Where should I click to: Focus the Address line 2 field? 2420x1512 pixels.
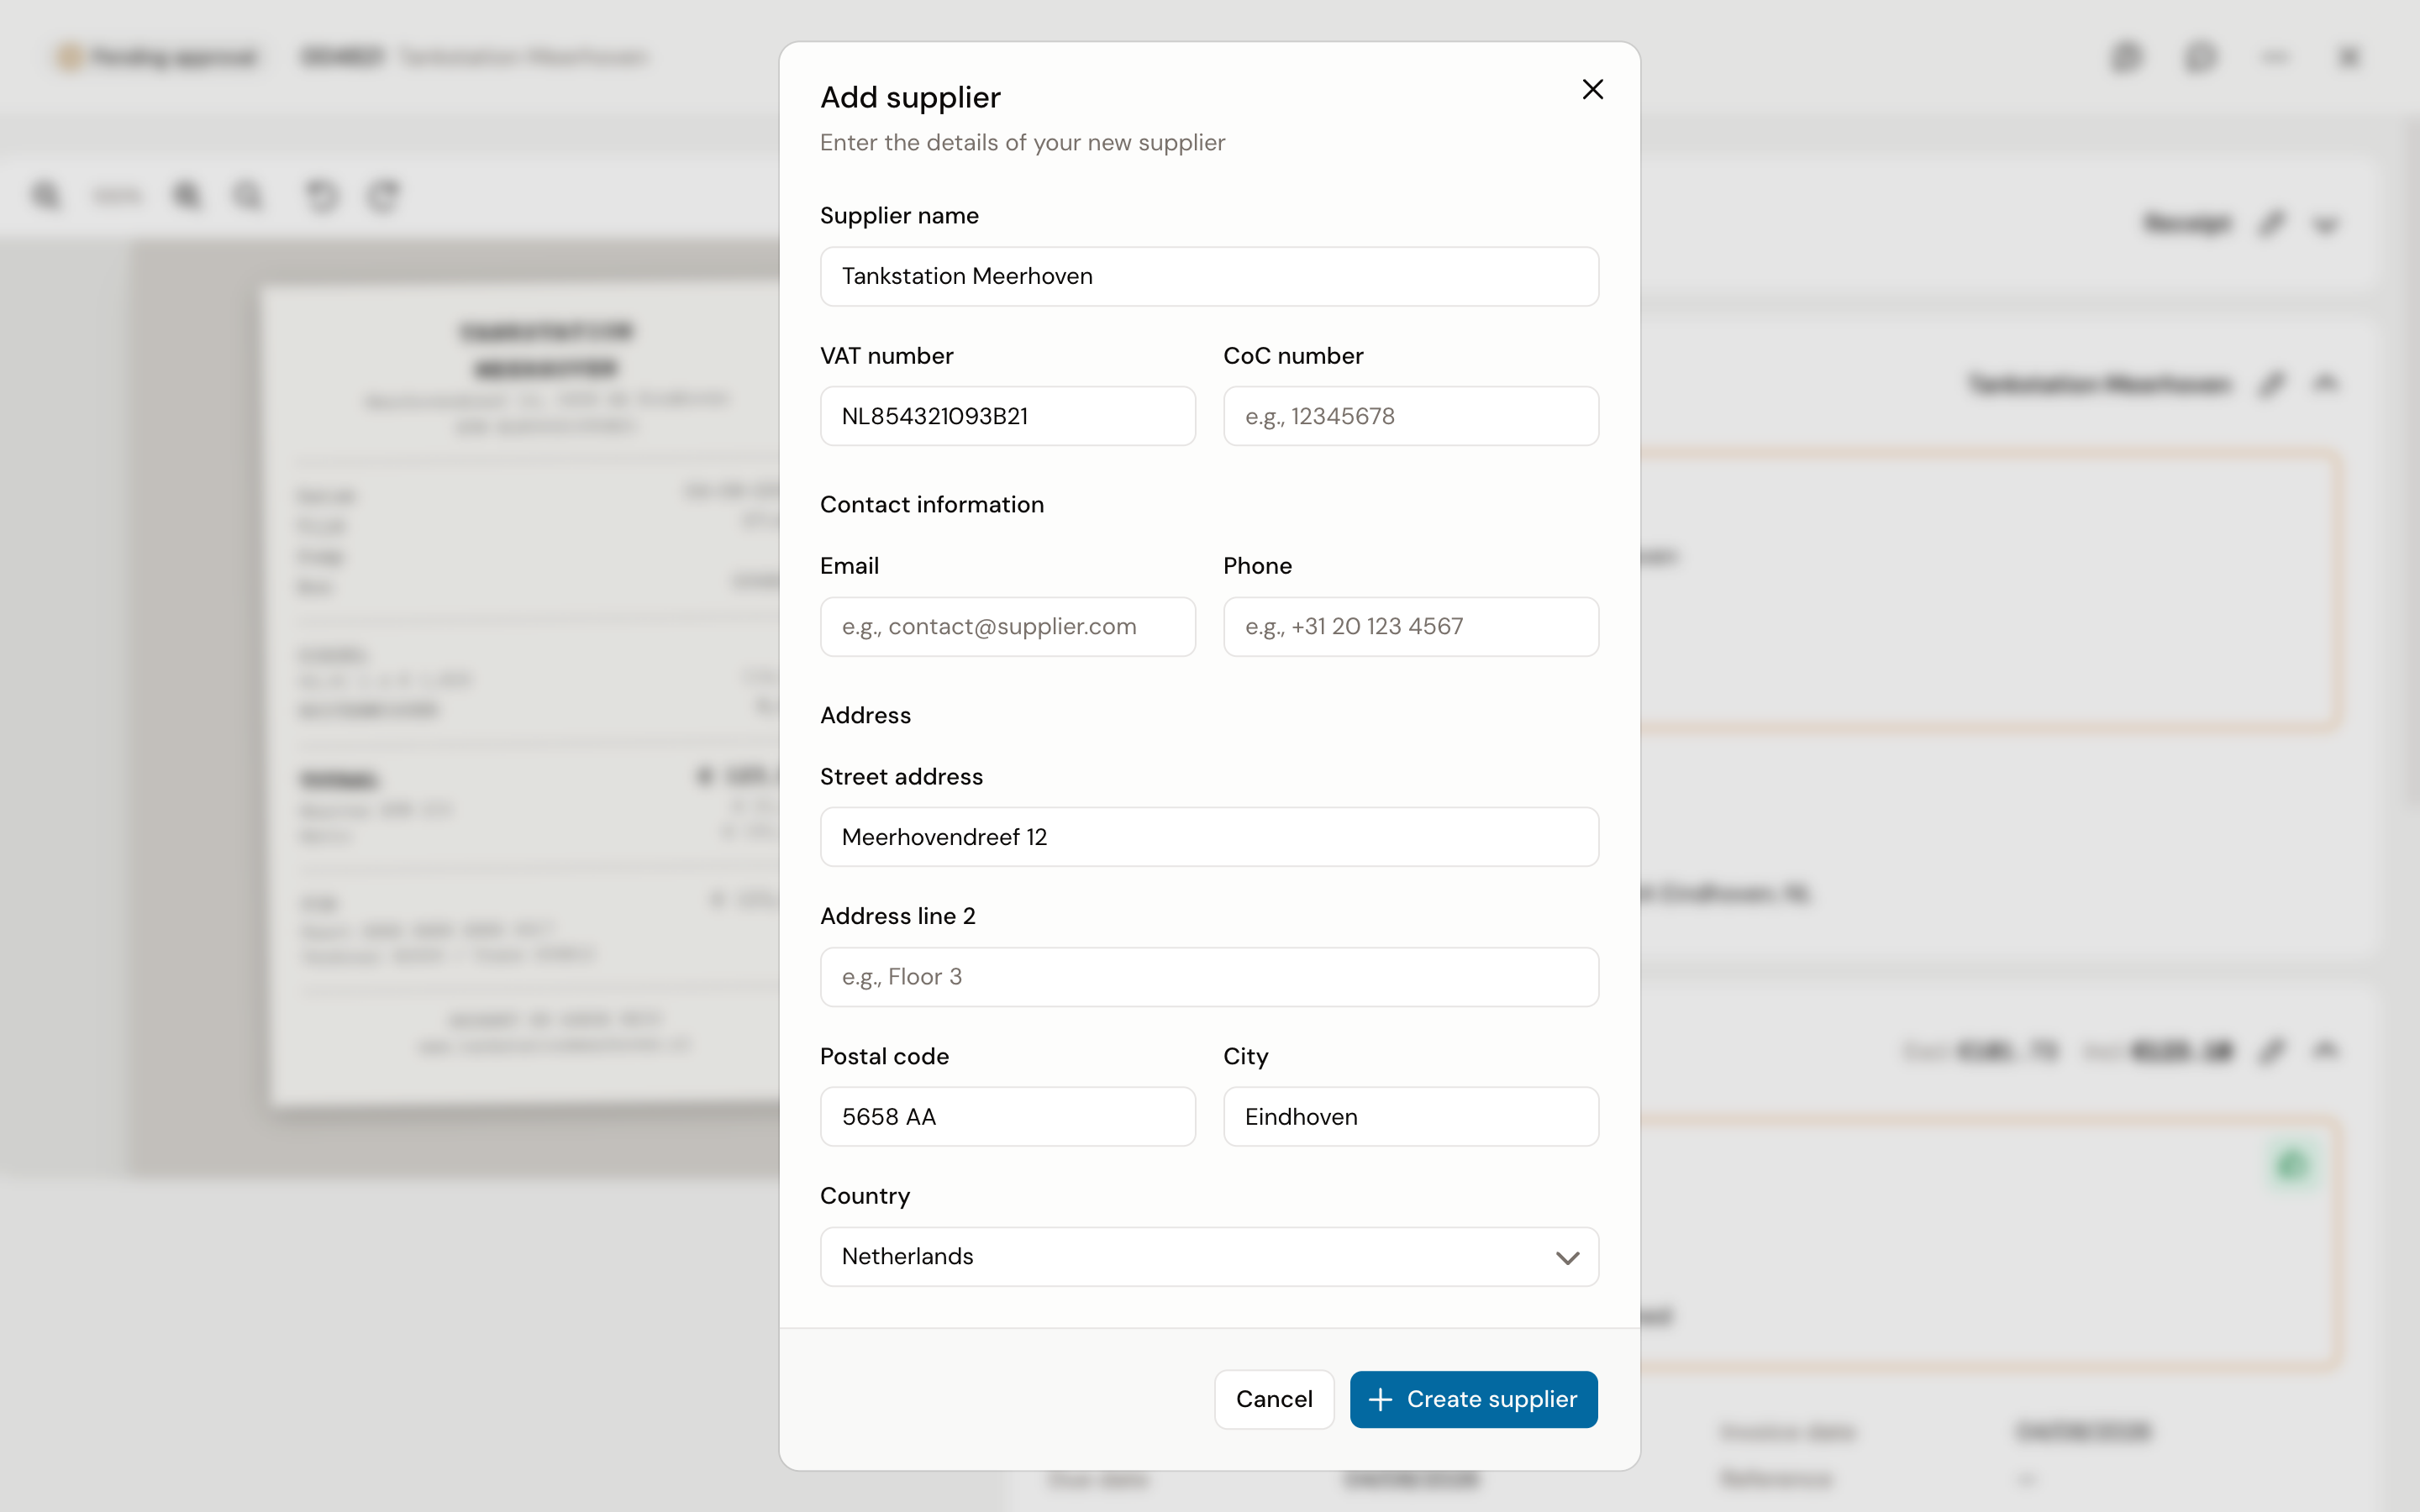[x=1209, y=977]
